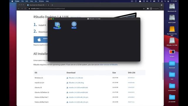Screen dimensions: 188x106
Task: Open the Go menu
Action: point(36,1)
